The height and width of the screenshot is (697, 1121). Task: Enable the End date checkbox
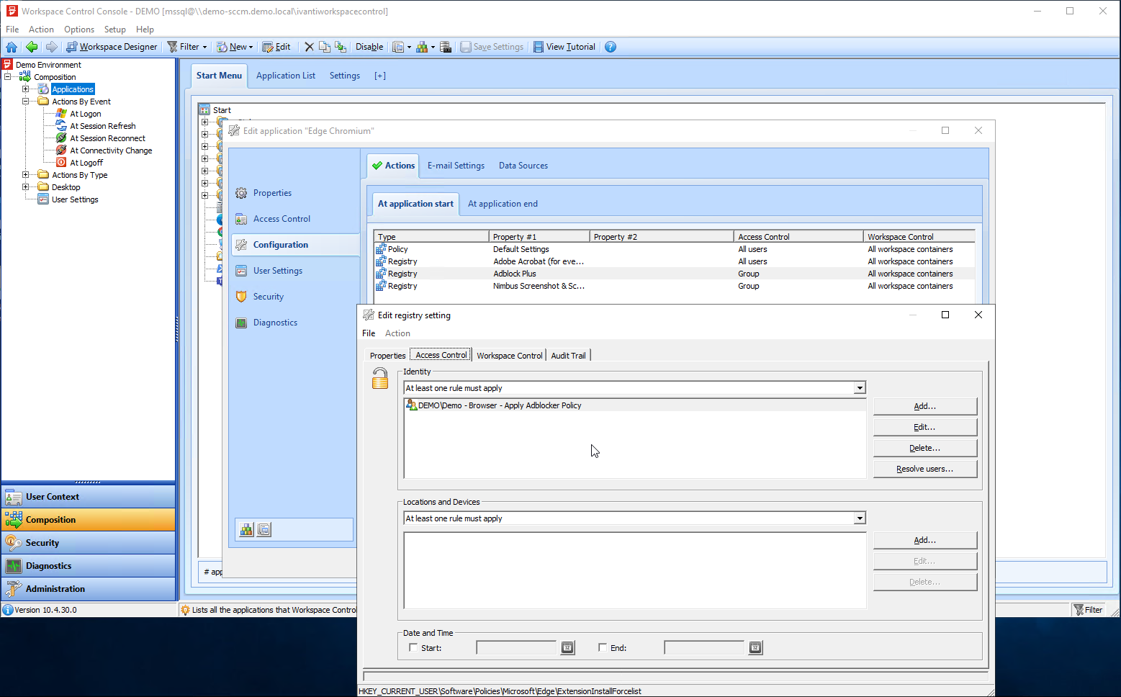click(x=603, y=647)
